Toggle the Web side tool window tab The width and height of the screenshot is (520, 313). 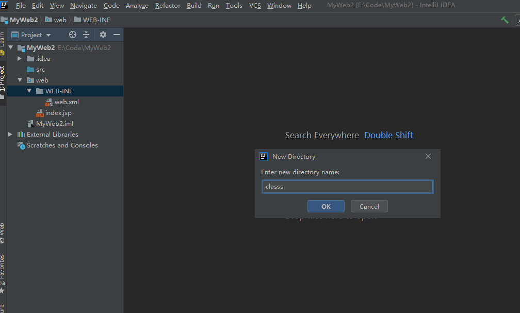coord(3,234)
